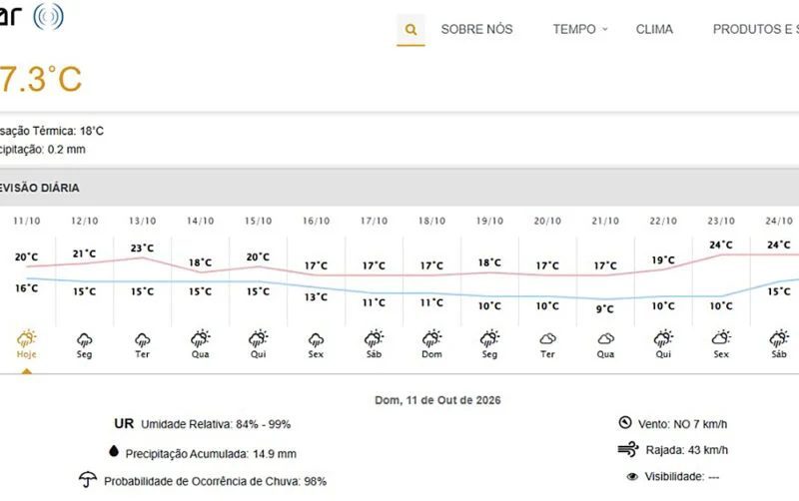Viewport: 799px width, 501px height.
Task: Click the 18/10 date label
Action: [x=432, y=221]
